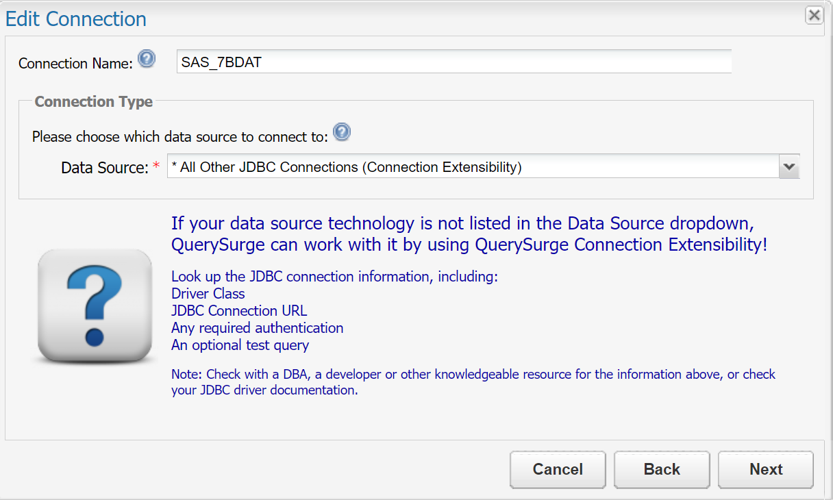Proceed with the Next button
This screenshot has height=500, width=833.
765,469
